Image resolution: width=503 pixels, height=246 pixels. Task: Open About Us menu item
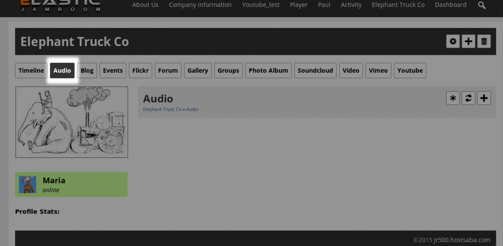[145, 5]
